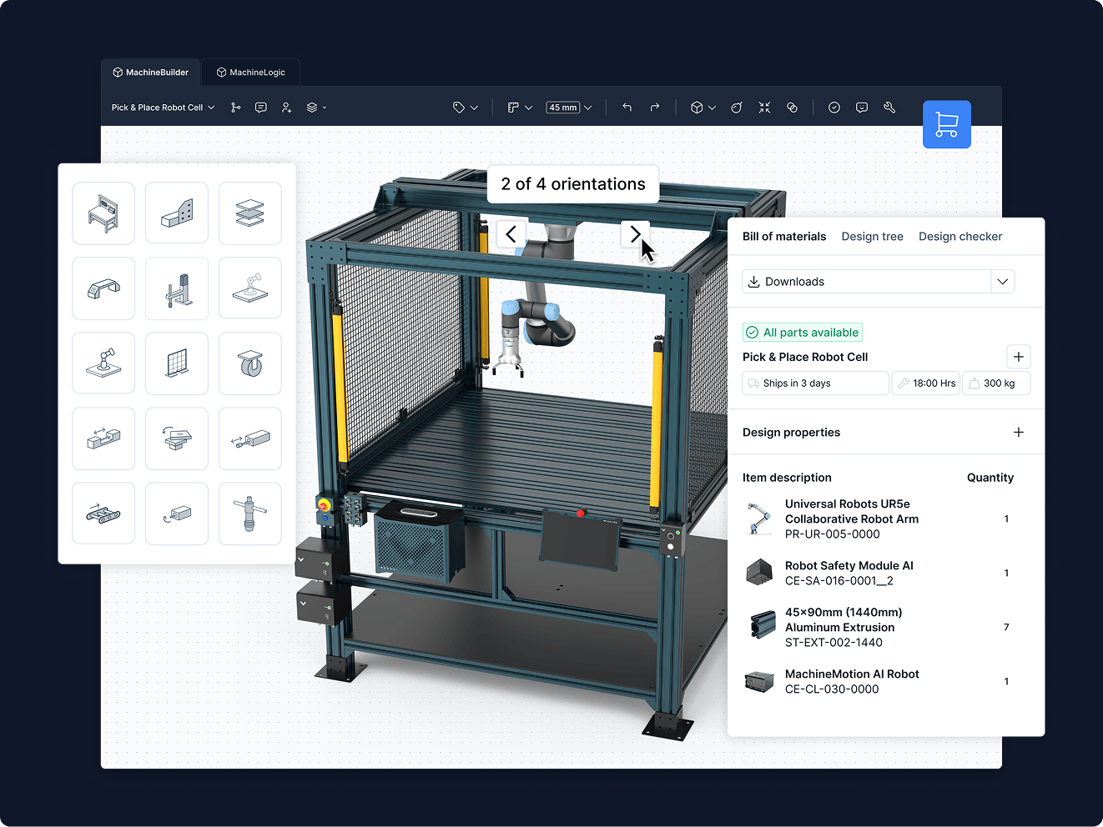
Task: Expand the layers dropdown in toolbar
Action: 316,108
